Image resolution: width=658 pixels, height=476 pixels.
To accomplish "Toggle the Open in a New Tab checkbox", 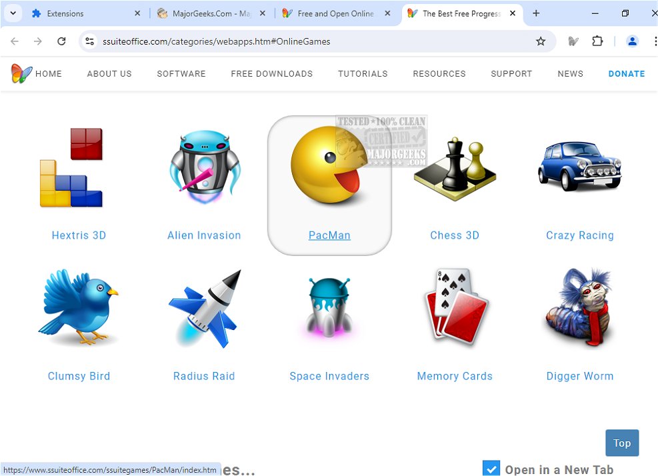I will click(491, 469).
